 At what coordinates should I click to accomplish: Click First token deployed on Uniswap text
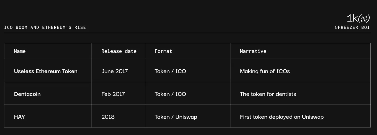click(x=282, y=117)
